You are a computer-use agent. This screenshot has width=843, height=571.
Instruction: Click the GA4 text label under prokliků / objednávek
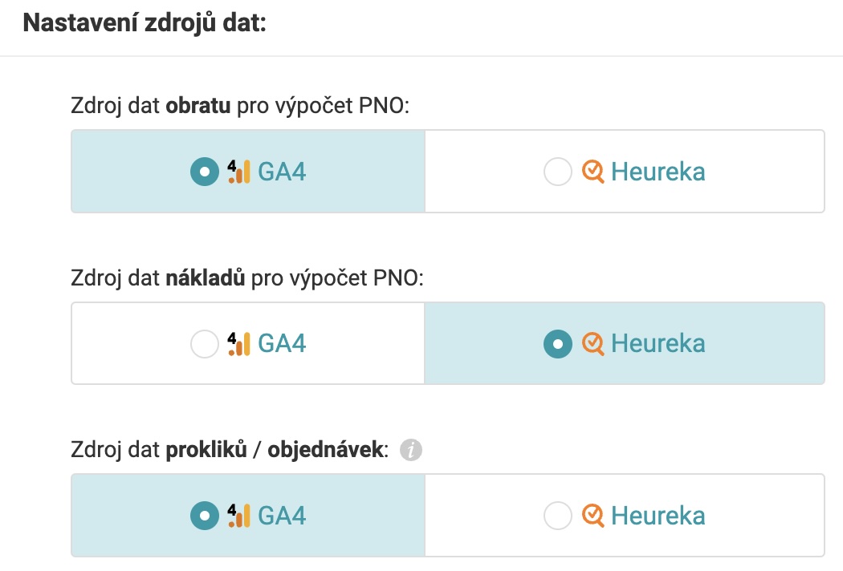[282, 516]
